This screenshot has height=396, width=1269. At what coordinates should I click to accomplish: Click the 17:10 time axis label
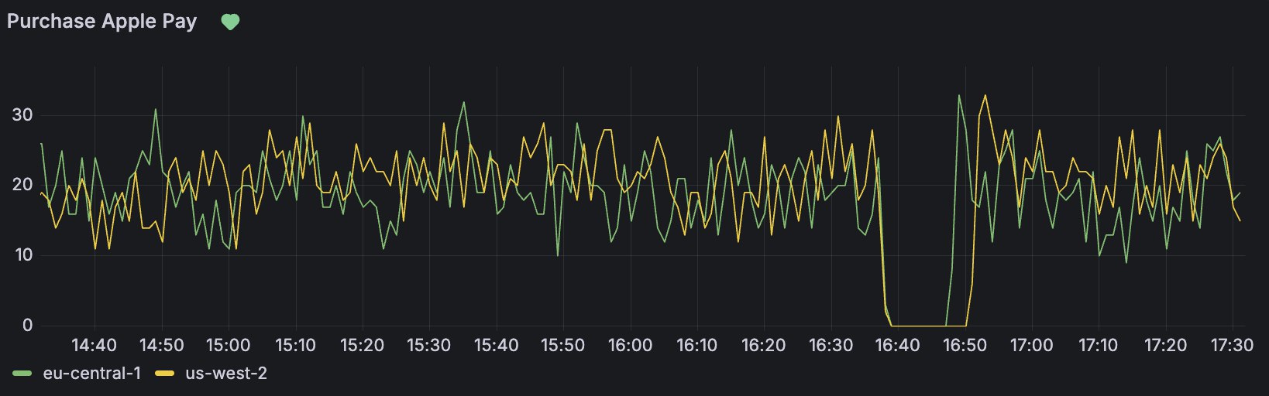(1098, 345)
